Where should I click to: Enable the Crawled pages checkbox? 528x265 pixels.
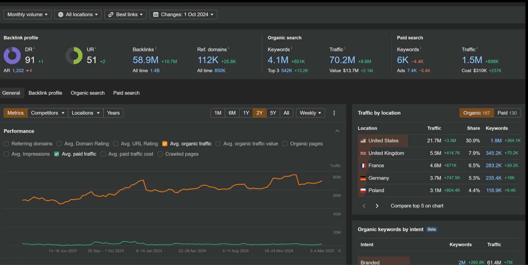160,154
